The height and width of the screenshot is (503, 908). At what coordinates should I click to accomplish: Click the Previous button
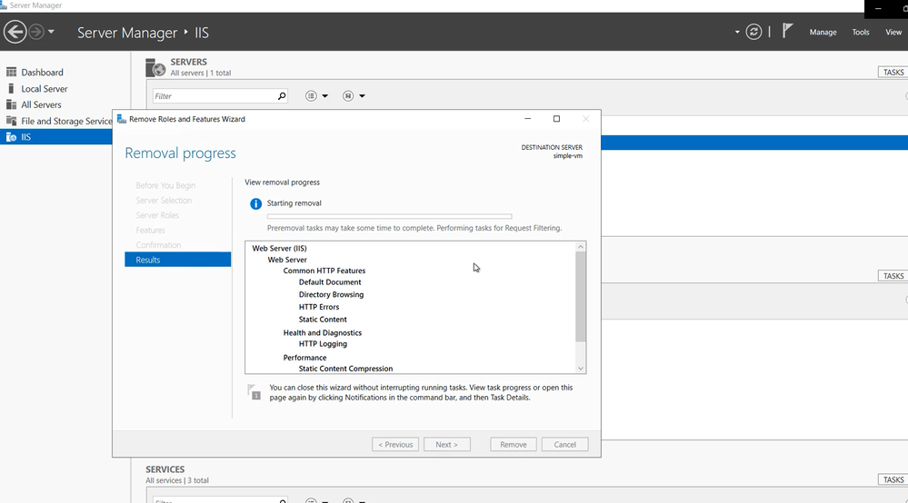[395, 445]
